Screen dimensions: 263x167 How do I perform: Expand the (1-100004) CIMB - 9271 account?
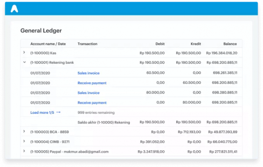(x=24, y=141)
